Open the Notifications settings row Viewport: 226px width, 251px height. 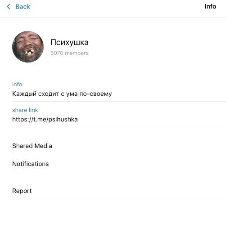119,164
